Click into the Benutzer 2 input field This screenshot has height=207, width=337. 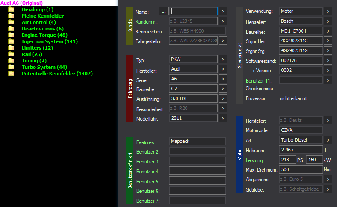(198, 151)
